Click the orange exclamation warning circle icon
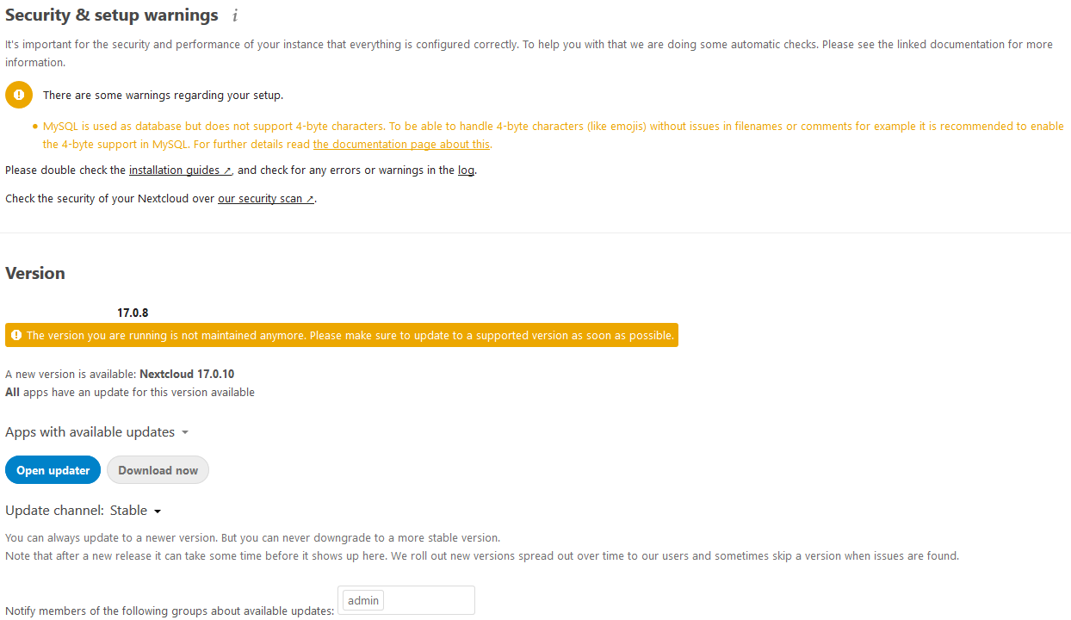This screenshot has height=620, width=1071. 19,95
